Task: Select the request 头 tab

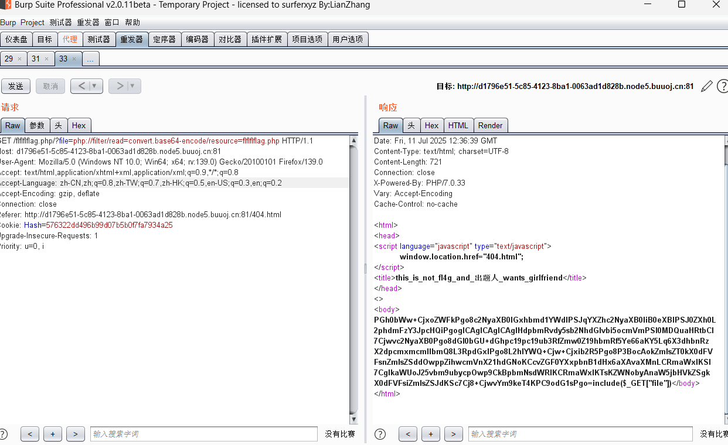Action: coord(59,125)
